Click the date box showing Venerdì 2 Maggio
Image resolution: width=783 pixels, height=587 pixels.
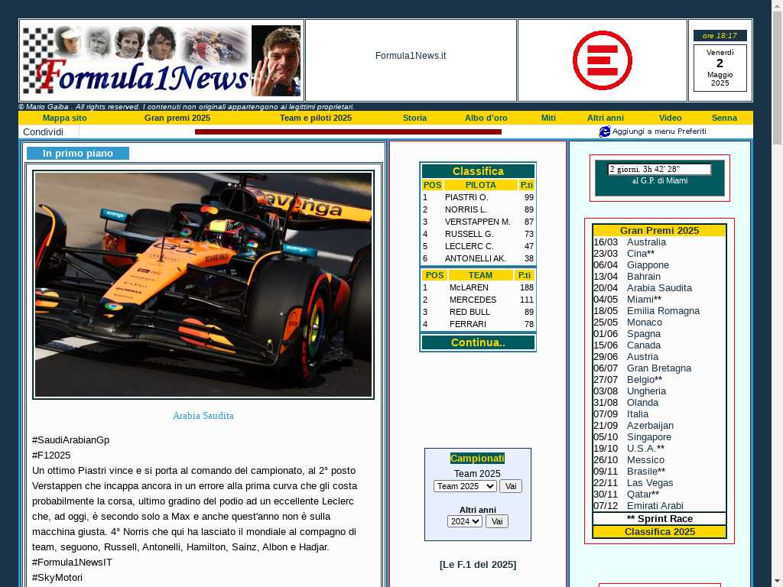tap(720, 68)
